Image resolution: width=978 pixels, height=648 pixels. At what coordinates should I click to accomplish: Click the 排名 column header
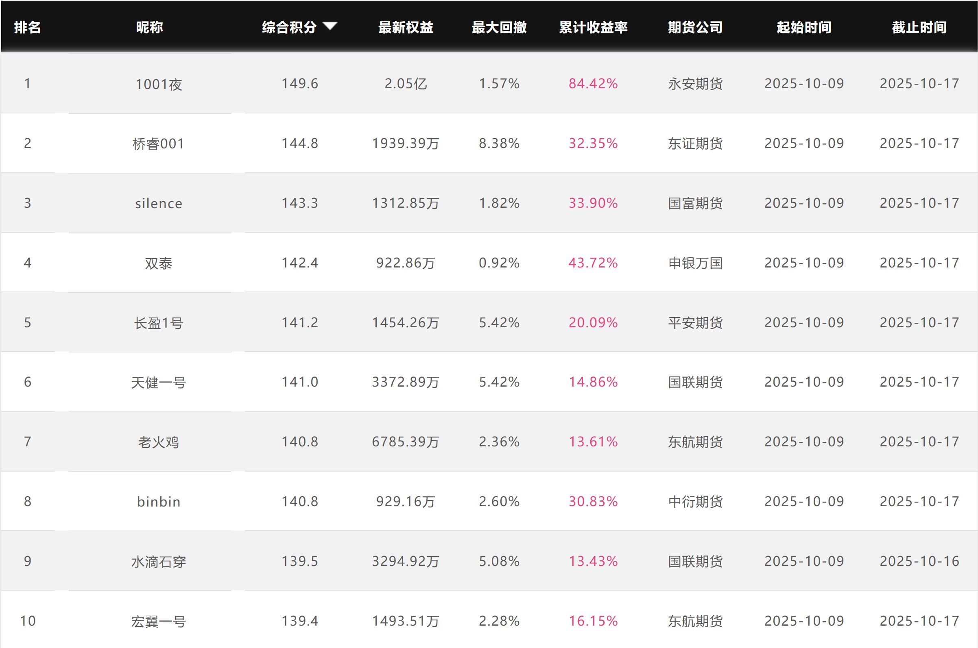27,27
